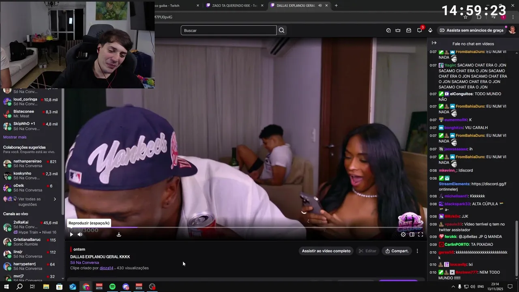Click the Play button on the clip player
Image resolution: width=519 pixels, height=292 pixels.
click(x=71, y=234)
